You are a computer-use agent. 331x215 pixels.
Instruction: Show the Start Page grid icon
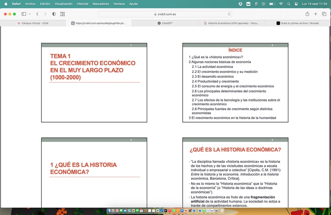pyautogui.click(x=62, y=14)
